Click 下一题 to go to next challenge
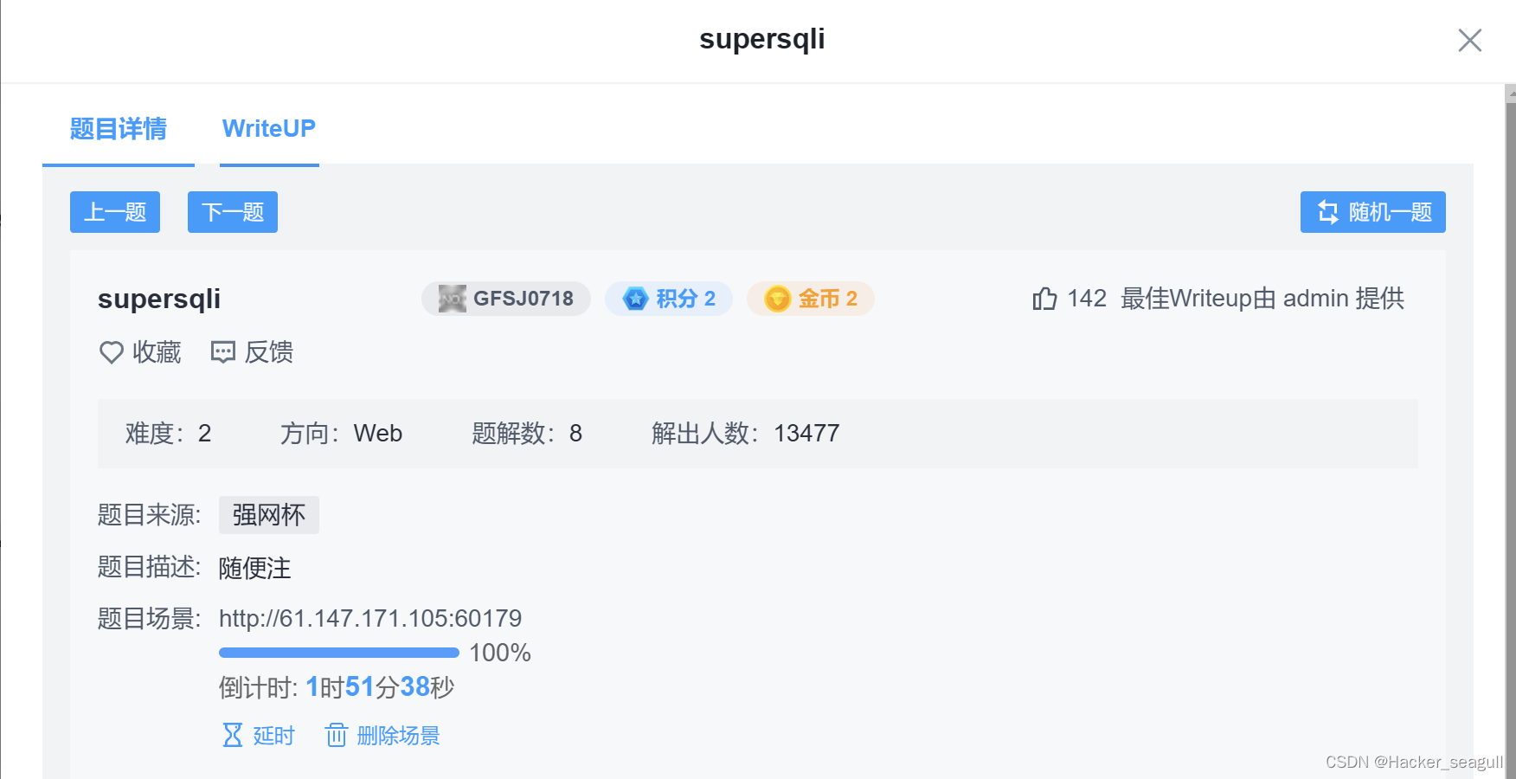 point(232,212)
